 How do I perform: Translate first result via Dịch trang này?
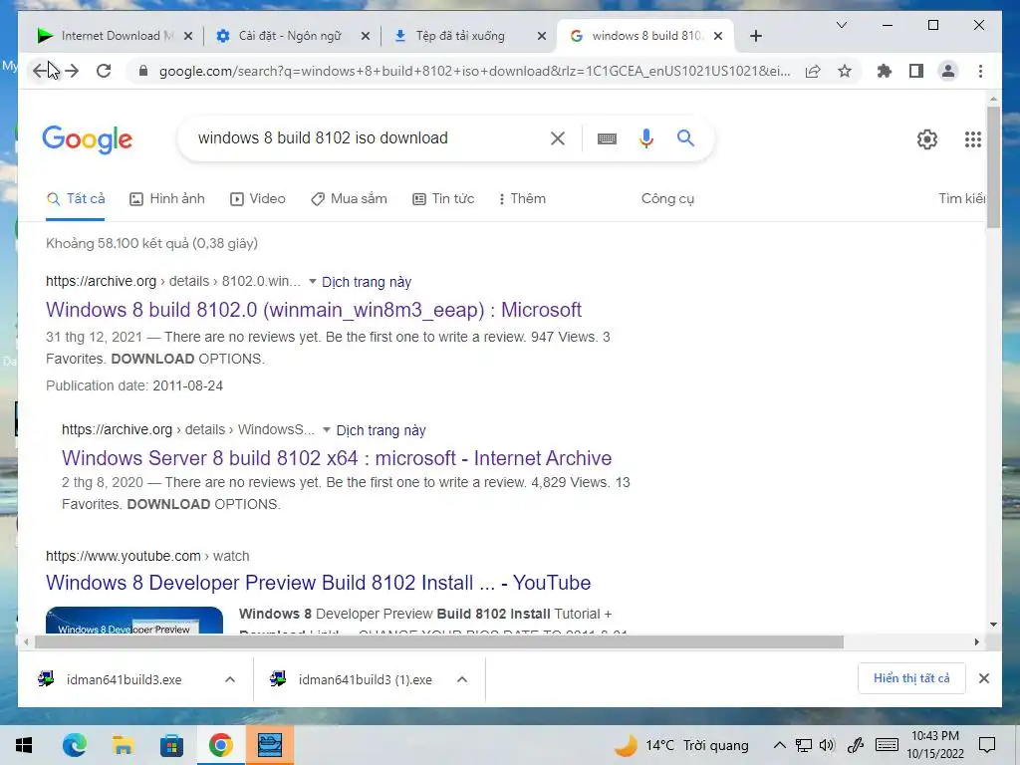click(367, 282)
